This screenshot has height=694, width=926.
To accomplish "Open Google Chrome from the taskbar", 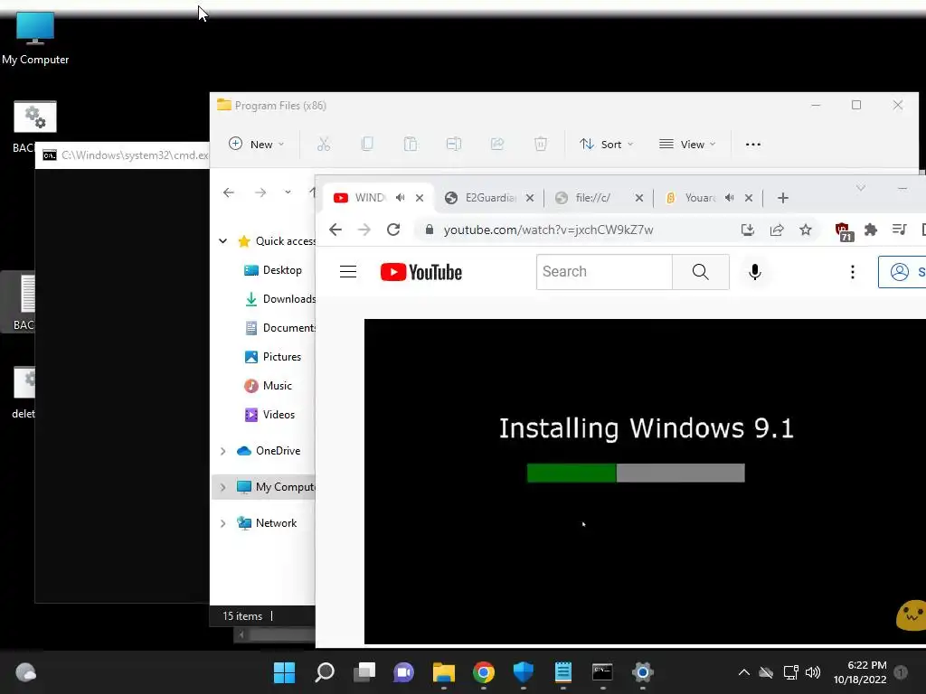I will click(x=483, y=672).
